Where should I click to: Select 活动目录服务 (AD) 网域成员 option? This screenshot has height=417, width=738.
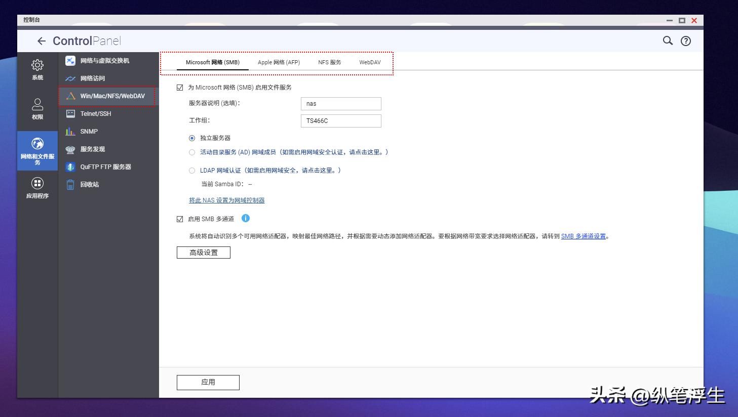[192, 152]
